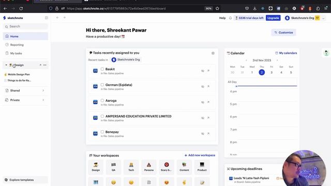
Task: Select Sketchnote's Org recent tasks filter
Action: (126, 60)
